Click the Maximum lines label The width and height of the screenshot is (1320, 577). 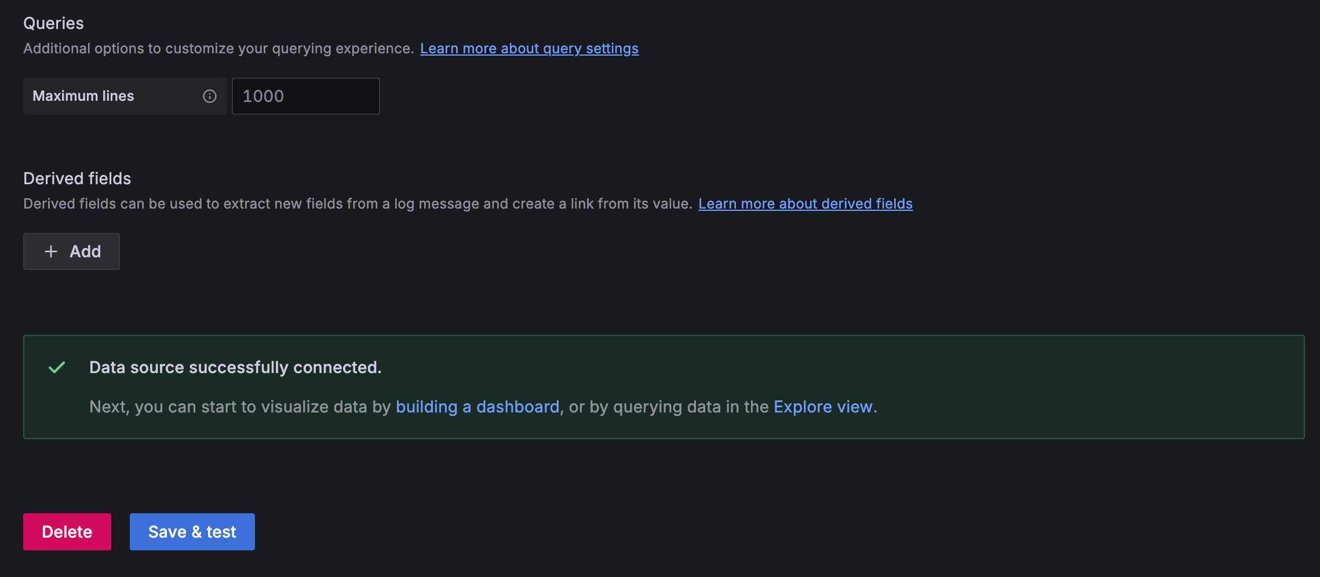[83, 96]
